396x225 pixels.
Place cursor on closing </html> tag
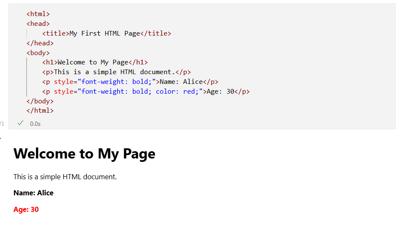click(x=40, y=111)
